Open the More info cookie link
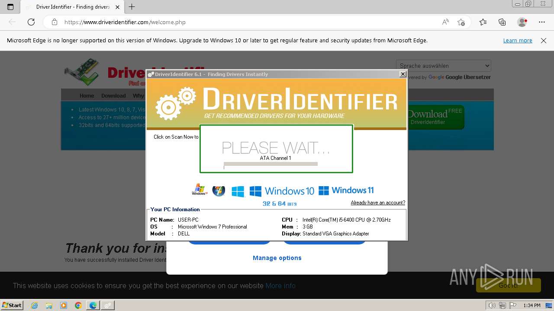The image size is (554, 311). point(280,286)
